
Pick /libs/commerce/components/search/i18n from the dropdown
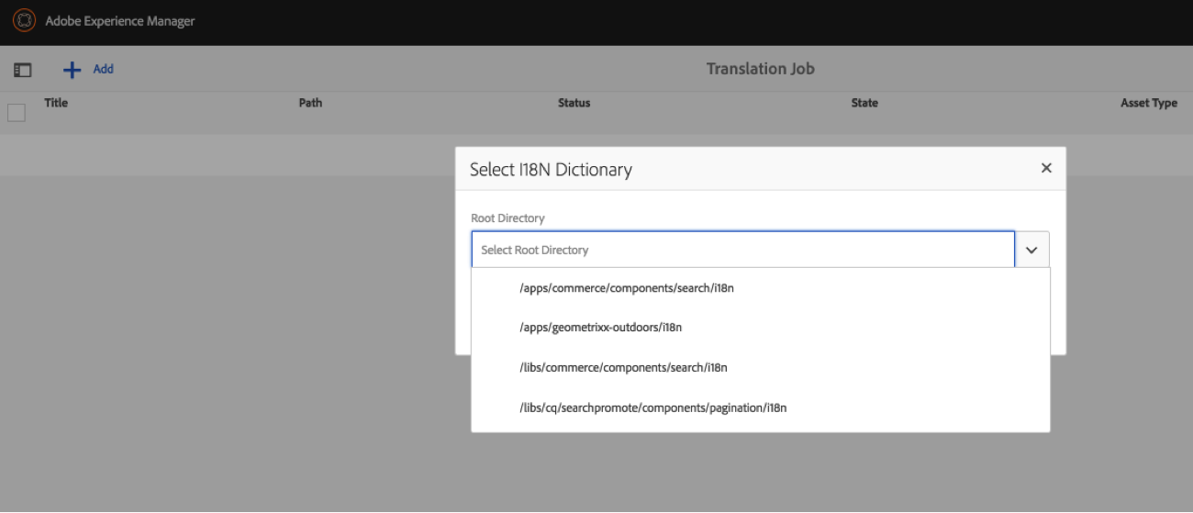[x=623, y=368]
